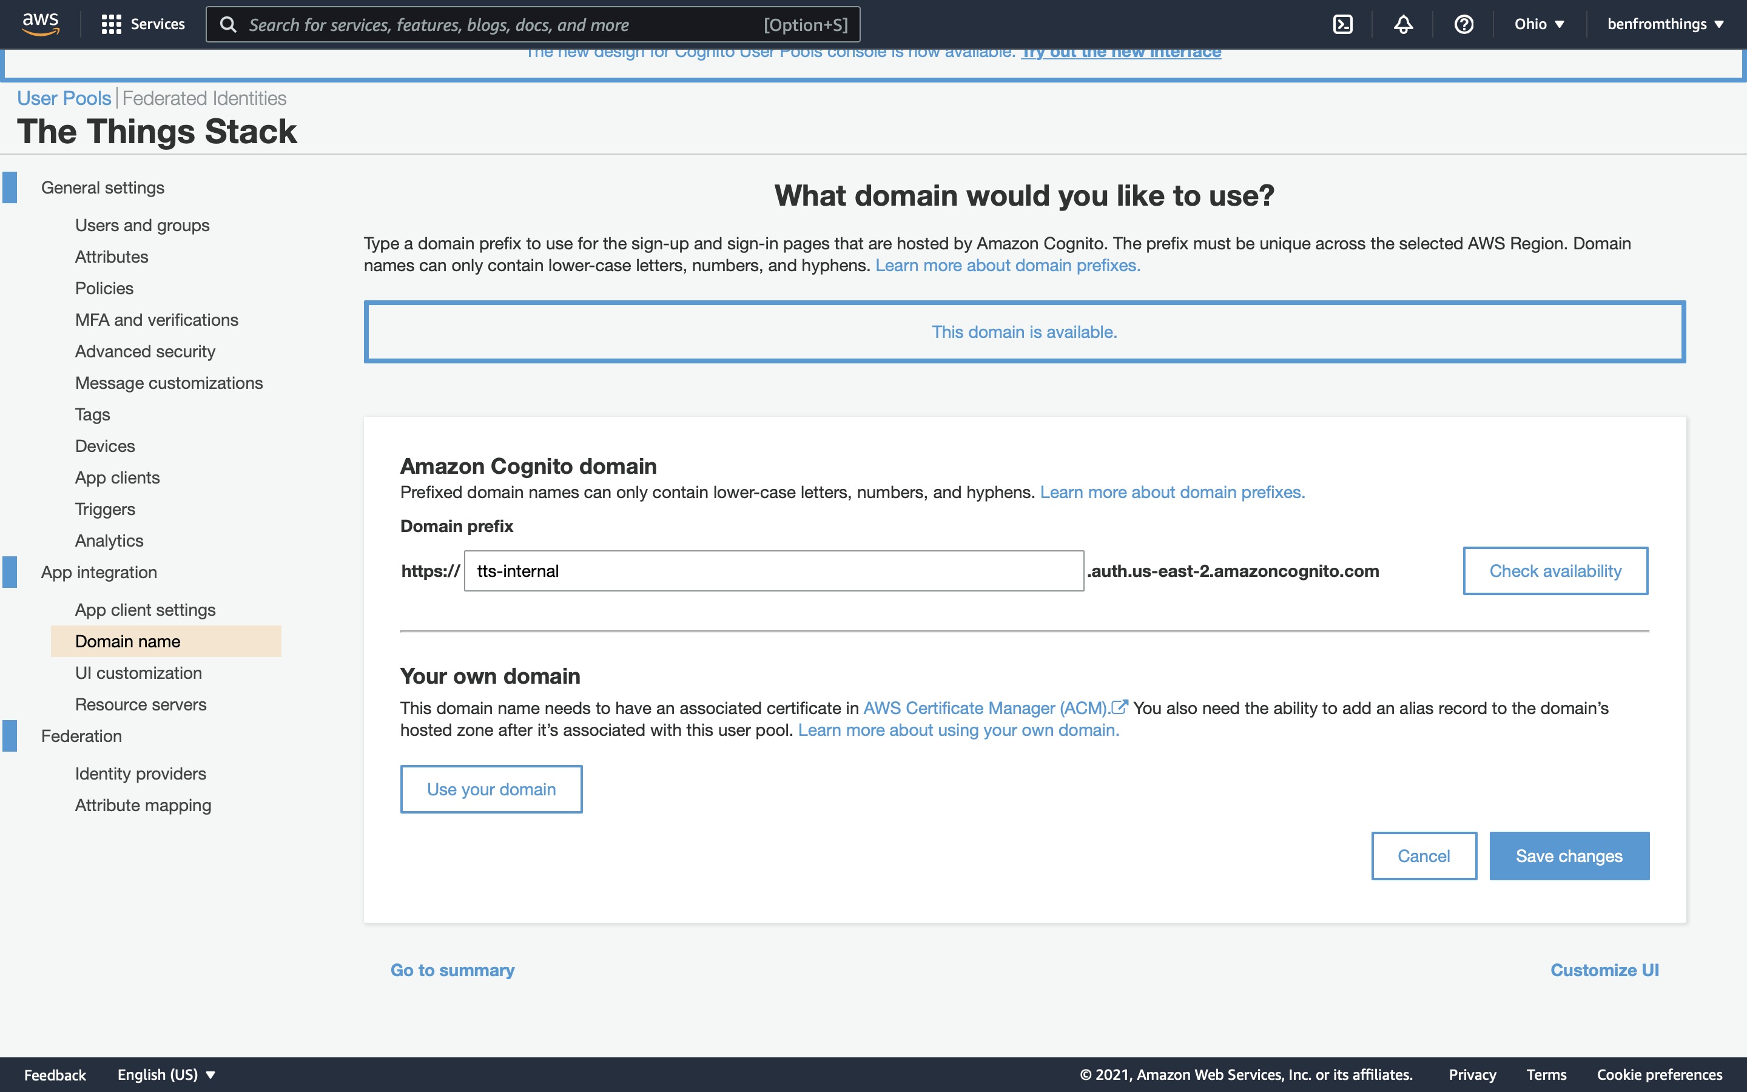
Task: Go to UI customization section
Action: click(138, 672)
